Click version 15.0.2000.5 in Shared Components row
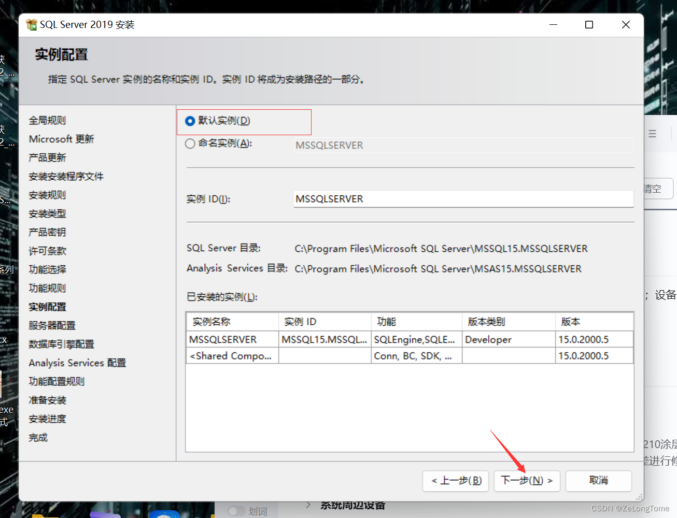The image size is (677, 518). coord(595,356)
